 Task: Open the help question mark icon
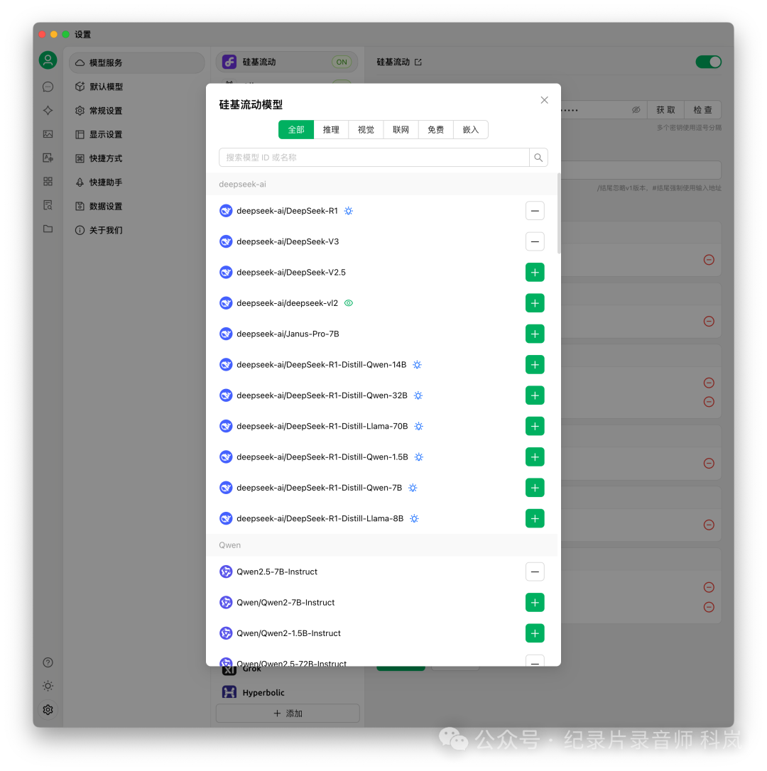[x=48, y=662]
